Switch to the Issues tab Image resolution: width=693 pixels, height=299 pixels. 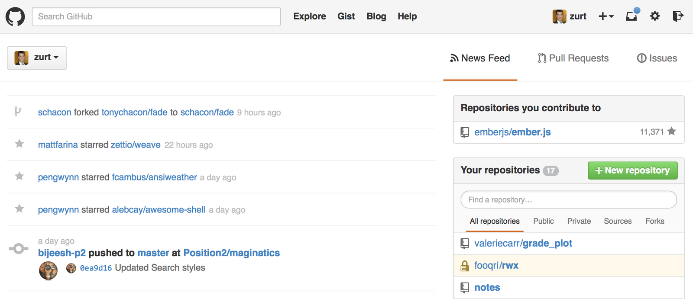click(x=657, y=58)
